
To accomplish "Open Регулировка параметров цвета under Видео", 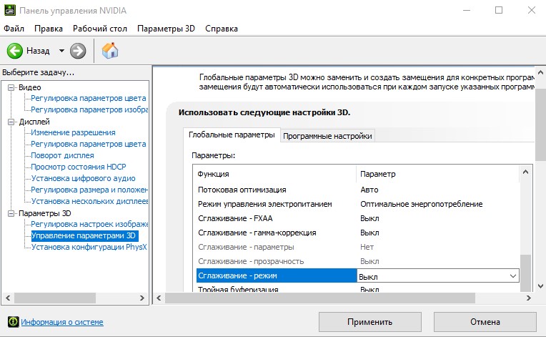I will coord(89,98).
